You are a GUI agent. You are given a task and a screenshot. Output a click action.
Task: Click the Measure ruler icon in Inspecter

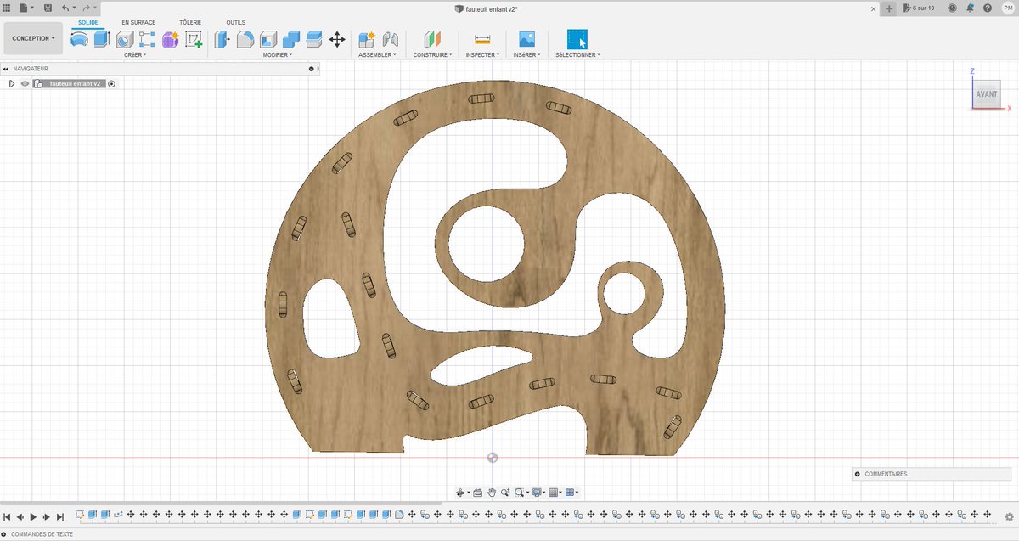pyautogui.click(x=482, y=39)
